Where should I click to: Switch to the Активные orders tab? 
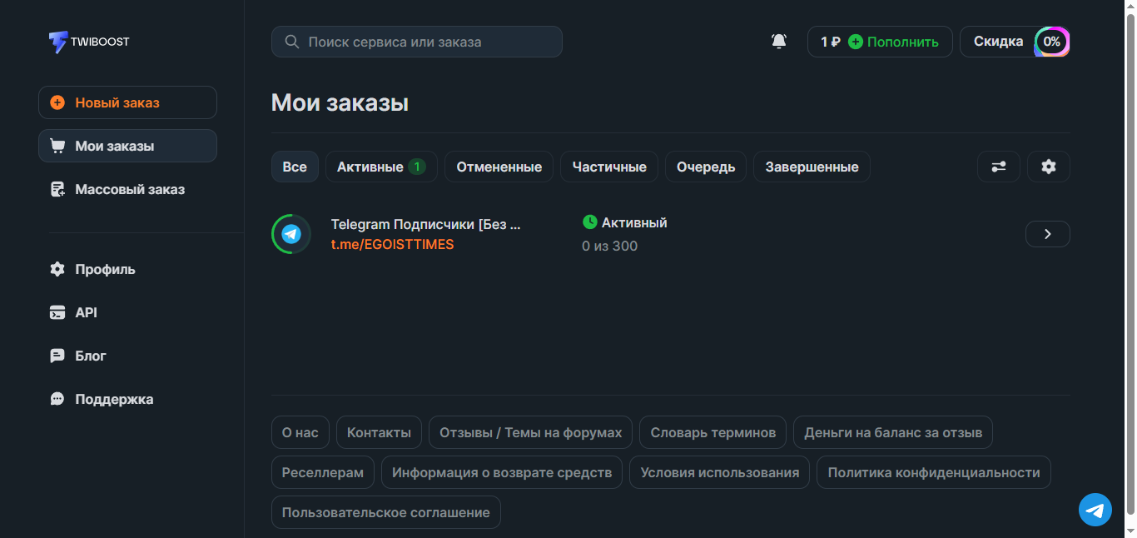380,167
